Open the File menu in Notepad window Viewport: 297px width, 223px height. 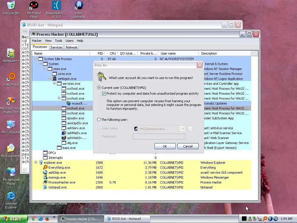pos(25,31)
